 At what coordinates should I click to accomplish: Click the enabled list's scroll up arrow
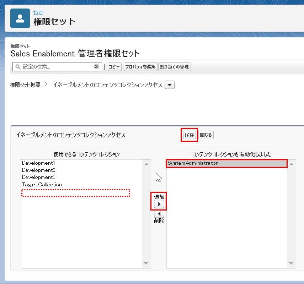(292, 164)
